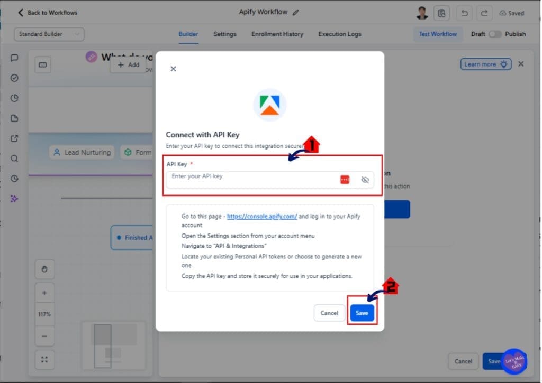Screen dimensions: 542x383
Task: Switch to the Settings tab
Action: click(224, 34)
